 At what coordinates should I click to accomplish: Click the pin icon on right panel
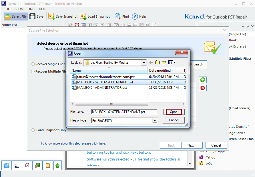coord(248,26)
